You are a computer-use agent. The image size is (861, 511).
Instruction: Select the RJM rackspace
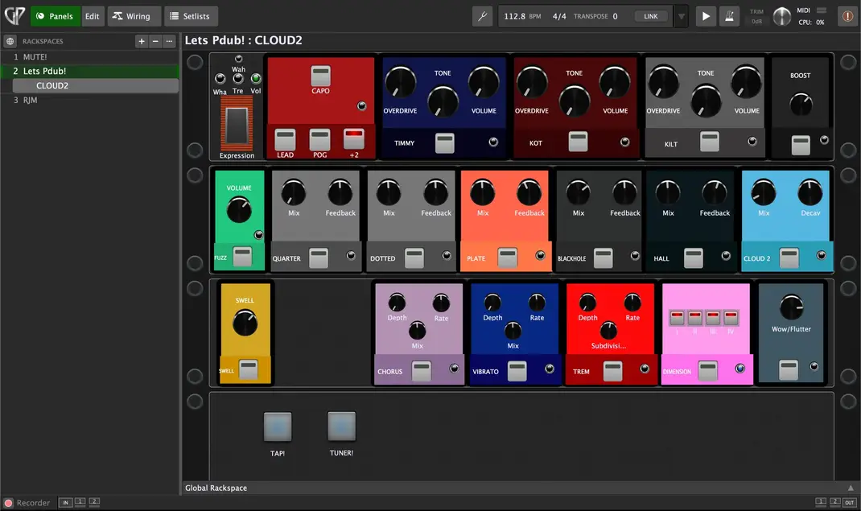(x=89, y=100)
